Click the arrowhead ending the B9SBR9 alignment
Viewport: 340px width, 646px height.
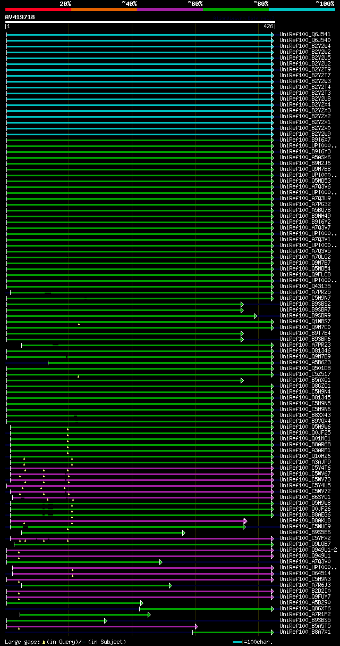[256, 315]
